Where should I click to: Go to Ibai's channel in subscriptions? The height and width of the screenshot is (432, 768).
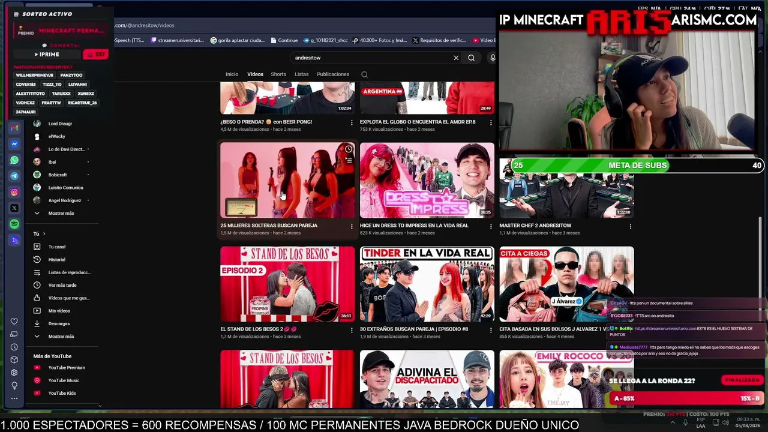[x=52, y=162]
